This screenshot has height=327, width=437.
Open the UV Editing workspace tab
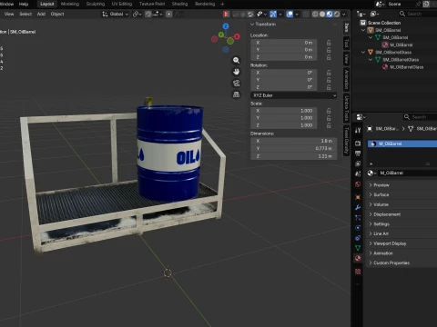click(x=122, y=4)
